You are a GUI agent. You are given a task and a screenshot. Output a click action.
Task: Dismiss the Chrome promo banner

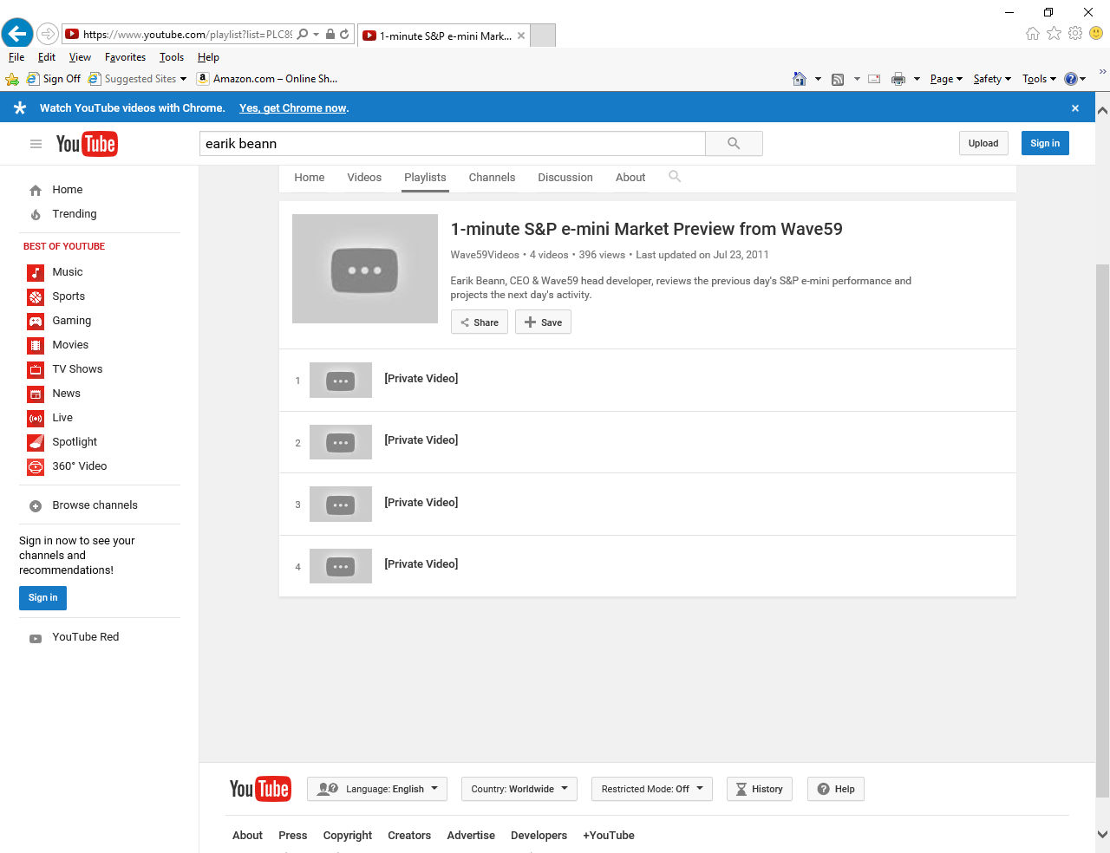pos(1075,108)
